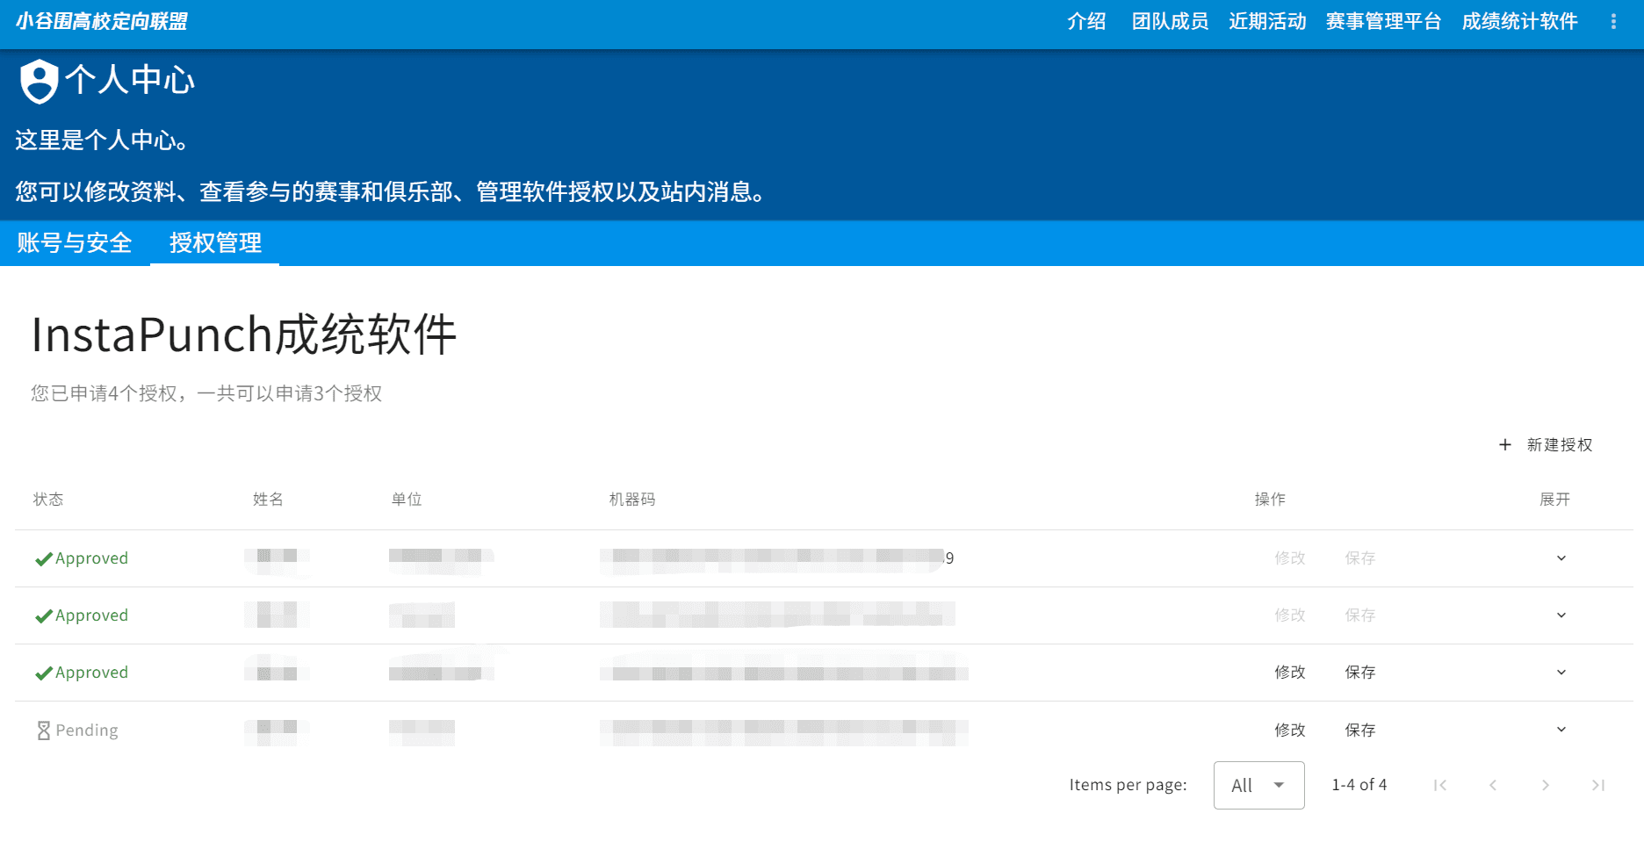Click the Pending status label
1644x842 pixels.
[87, 730]
